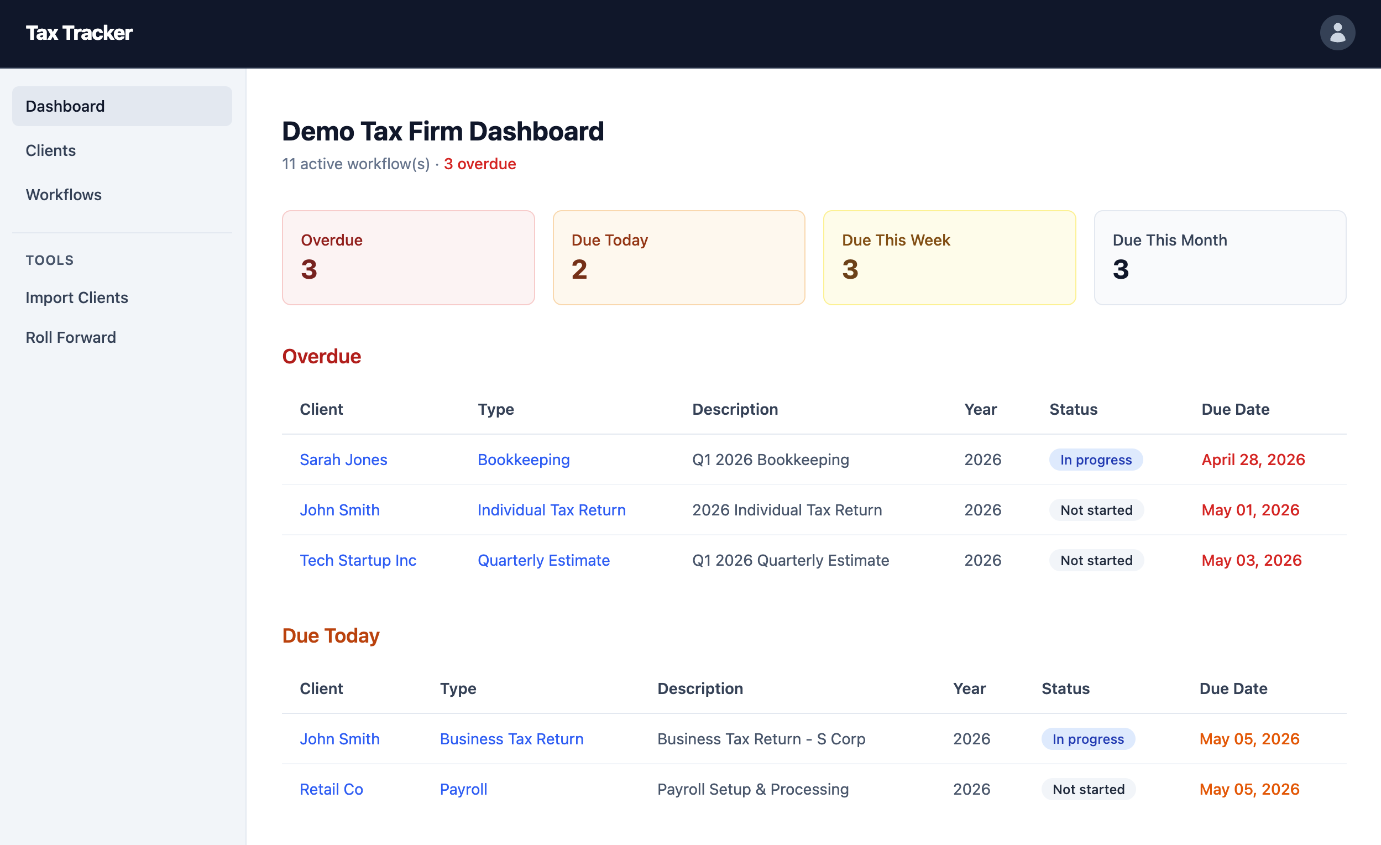Click the In progress badge for Sarah Jones
Viewport: 1381px width, 845px height.
click(x=1096, y=460)
